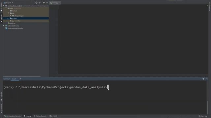
Task: Expand the Scripts folder arrow
Action: [8, 18]
